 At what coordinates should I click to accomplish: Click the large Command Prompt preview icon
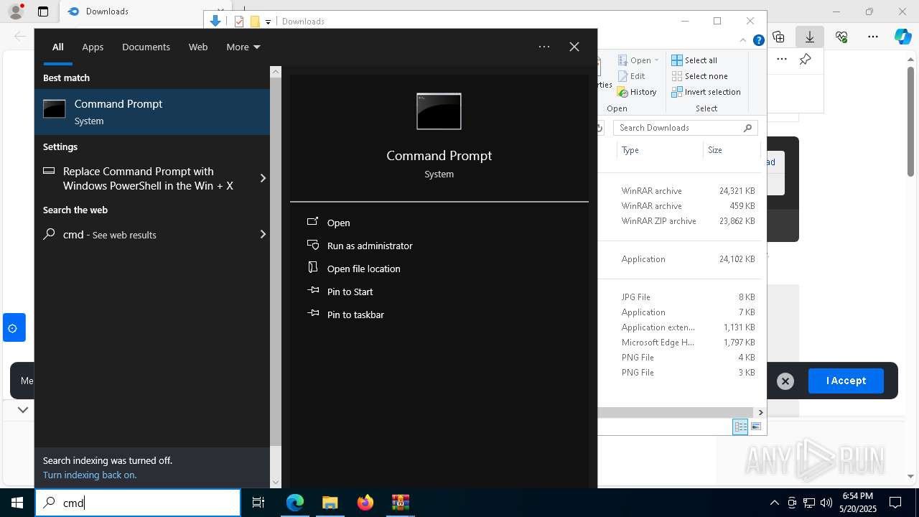(x=439, y=111)
